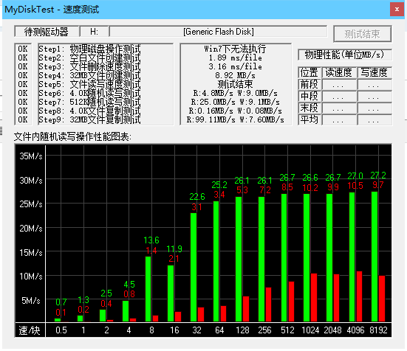Click the [Generic Flash Disk] drive name field

click(x=219, y=32)
